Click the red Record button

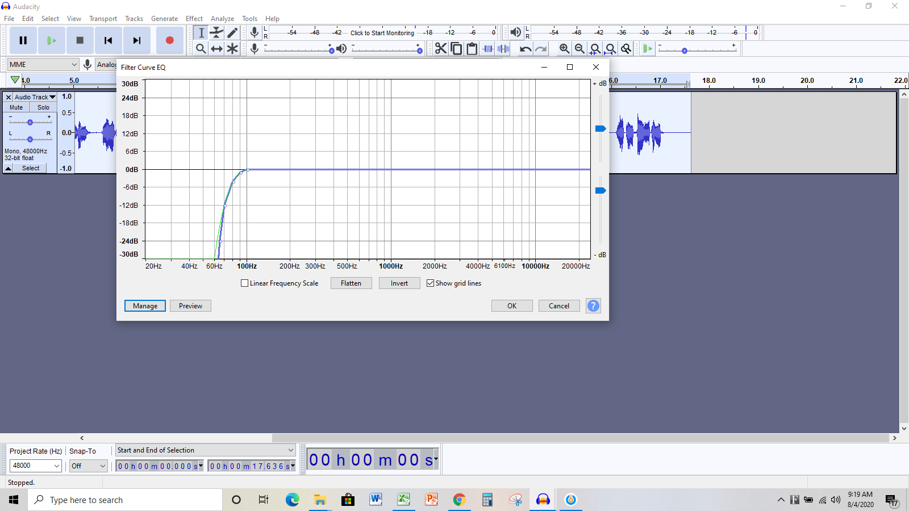[x=169, y=40]
